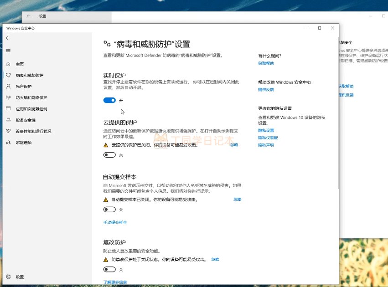Select the 帐户保护 person icon
The height and width of the screenshot is (287, 388).
(x=8, y=86)
